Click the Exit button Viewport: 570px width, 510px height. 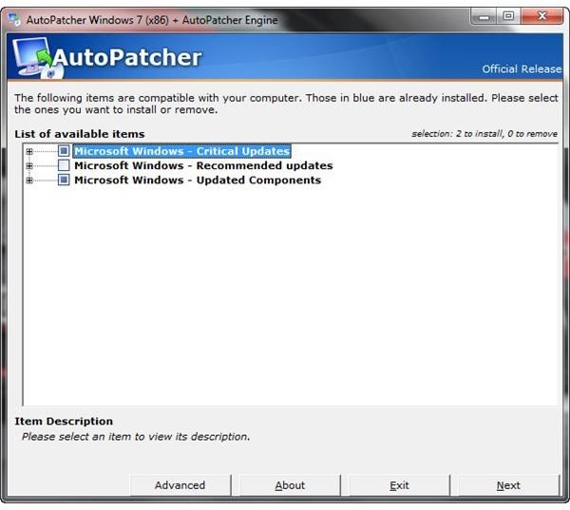(x=400, y=485)
